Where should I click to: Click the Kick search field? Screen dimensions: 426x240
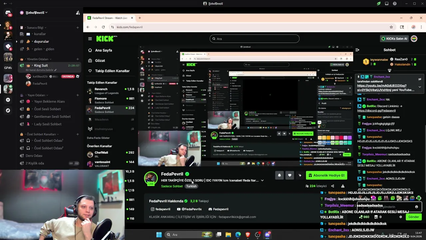[255, 39]
